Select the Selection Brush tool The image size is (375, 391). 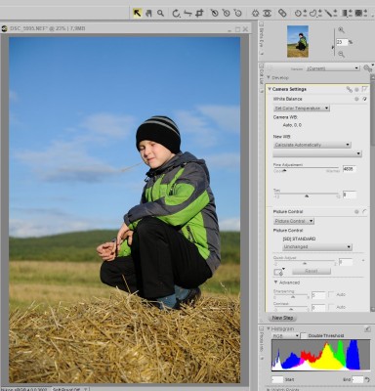(330, 13)
